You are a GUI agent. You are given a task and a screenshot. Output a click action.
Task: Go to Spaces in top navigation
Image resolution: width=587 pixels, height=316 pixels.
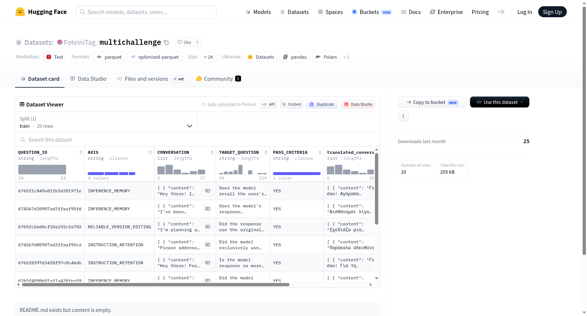click(x=330, y=12)
